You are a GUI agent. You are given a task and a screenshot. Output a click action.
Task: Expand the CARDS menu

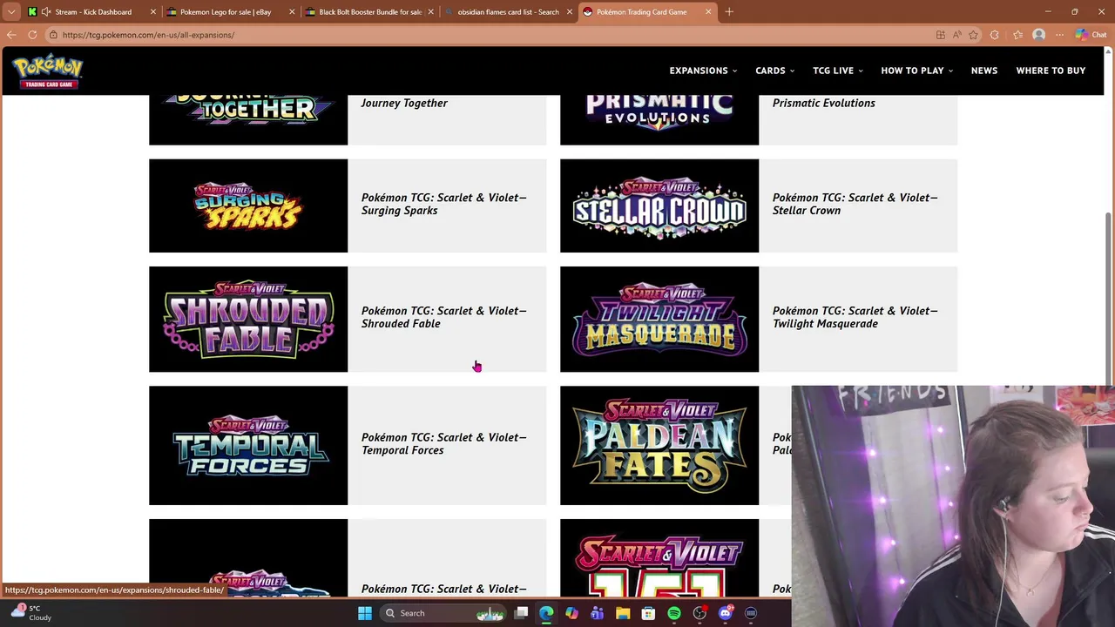click(775, 71)
